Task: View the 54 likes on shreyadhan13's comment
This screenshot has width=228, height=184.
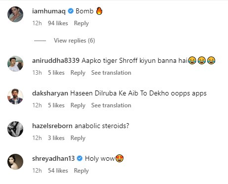Action: (x=58, y=171)
